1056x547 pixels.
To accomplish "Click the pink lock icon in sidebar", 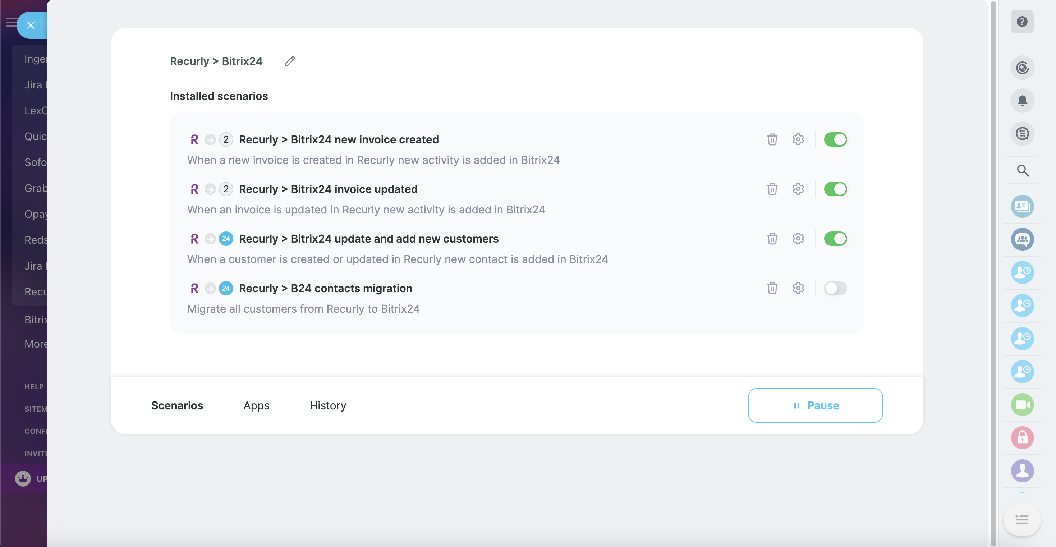I will tap(1022, 438).
